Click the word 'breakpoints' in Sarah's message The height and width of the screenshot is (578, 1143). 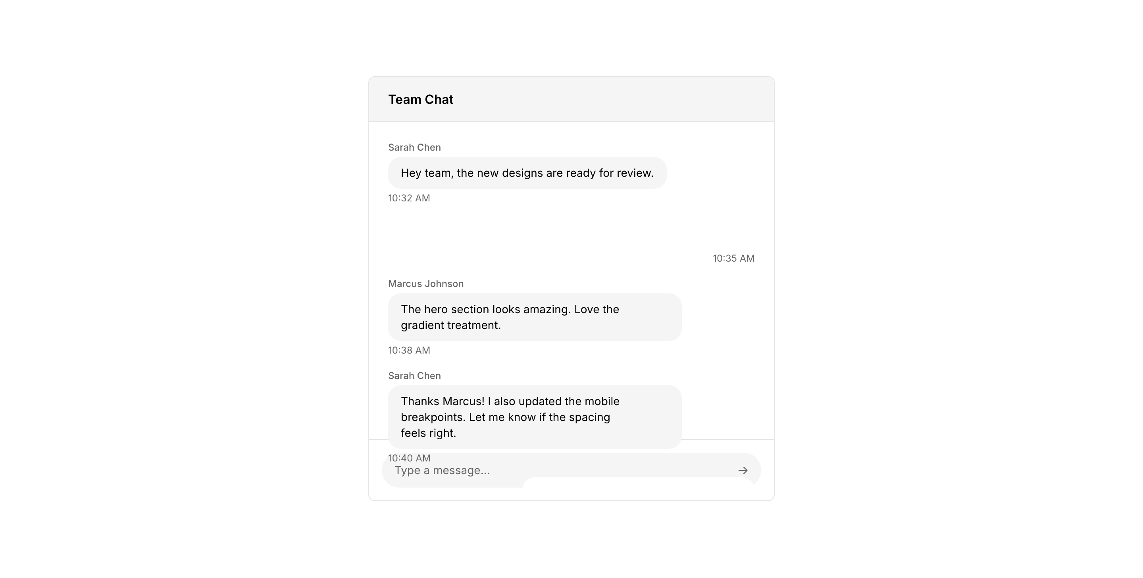pyautogui.click(x=433, y=417)
